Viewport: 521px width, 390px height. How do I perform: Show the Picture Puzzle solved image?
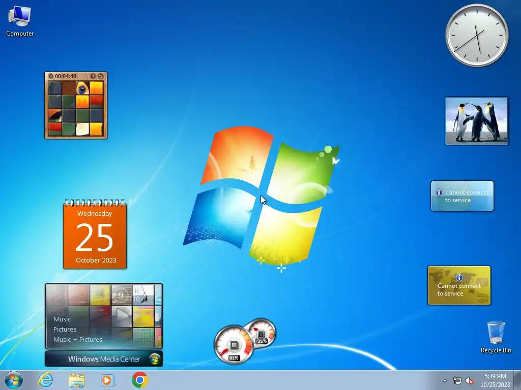[93, 76]
